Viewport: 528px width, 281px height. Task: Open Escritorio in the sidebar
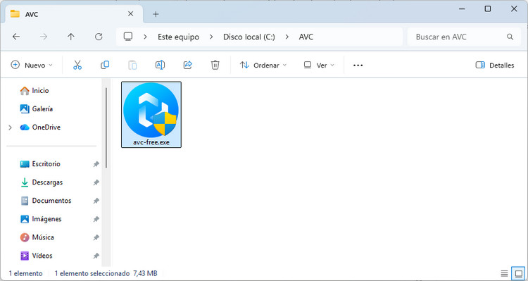(40, 164)
